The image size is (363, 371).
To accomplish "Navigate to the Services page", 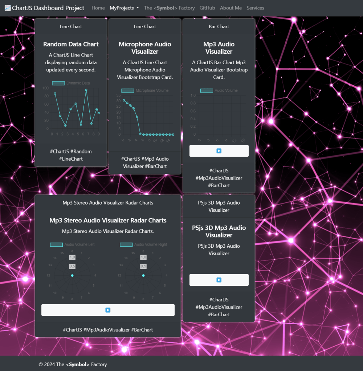I will point(255,8).
